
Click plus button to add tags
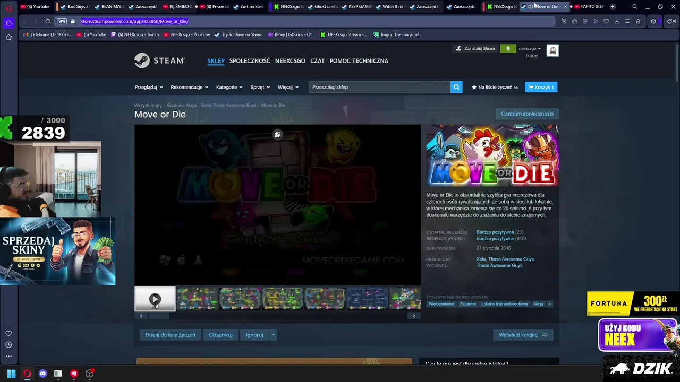click(550, 304)
